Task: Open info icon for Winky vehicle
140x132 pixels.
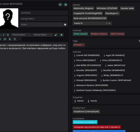Action: click(x=102, y=75)
